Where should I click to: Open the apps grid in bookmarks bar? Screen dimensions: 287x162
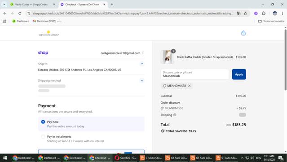tap(4, 21)
